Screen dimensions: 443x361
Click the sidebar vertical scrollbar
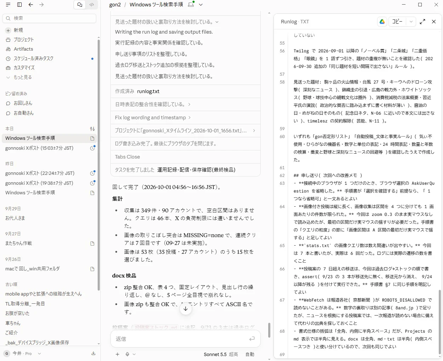click(x=98, y=165)
